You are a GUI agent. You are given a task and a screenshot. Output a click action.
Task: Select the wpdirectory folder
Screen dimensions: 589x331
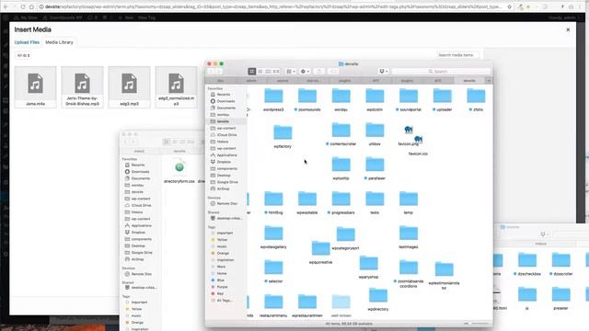[x=378, y=300]
